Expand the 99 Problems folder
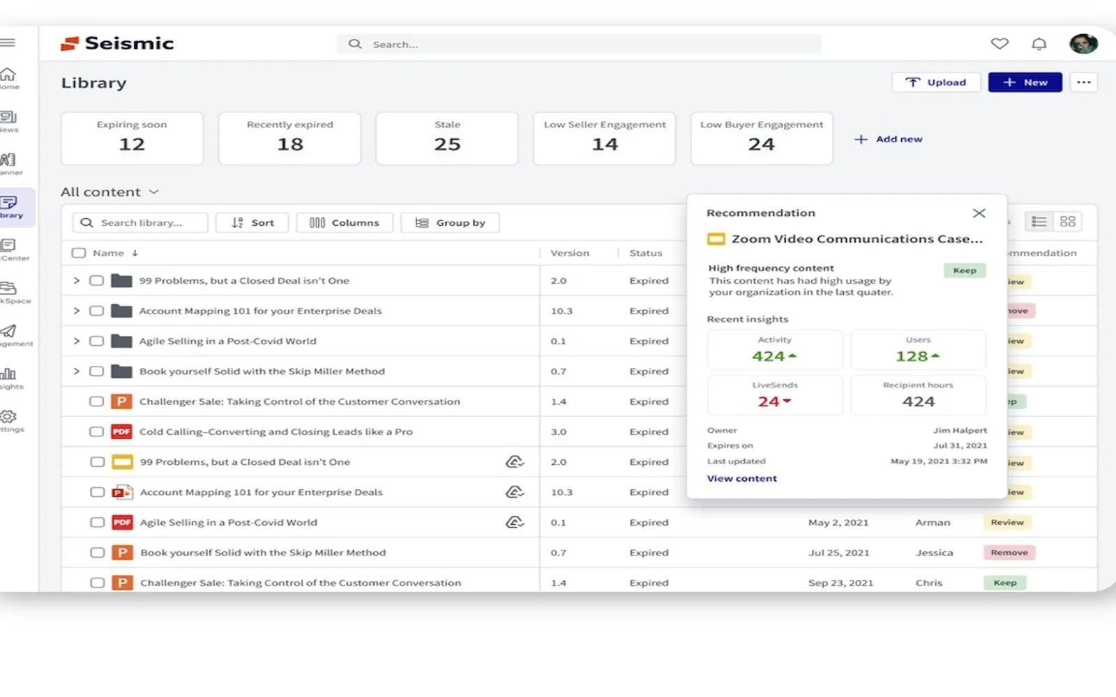Viewport: 1116px width, 697px height. (x=76, y=280)
